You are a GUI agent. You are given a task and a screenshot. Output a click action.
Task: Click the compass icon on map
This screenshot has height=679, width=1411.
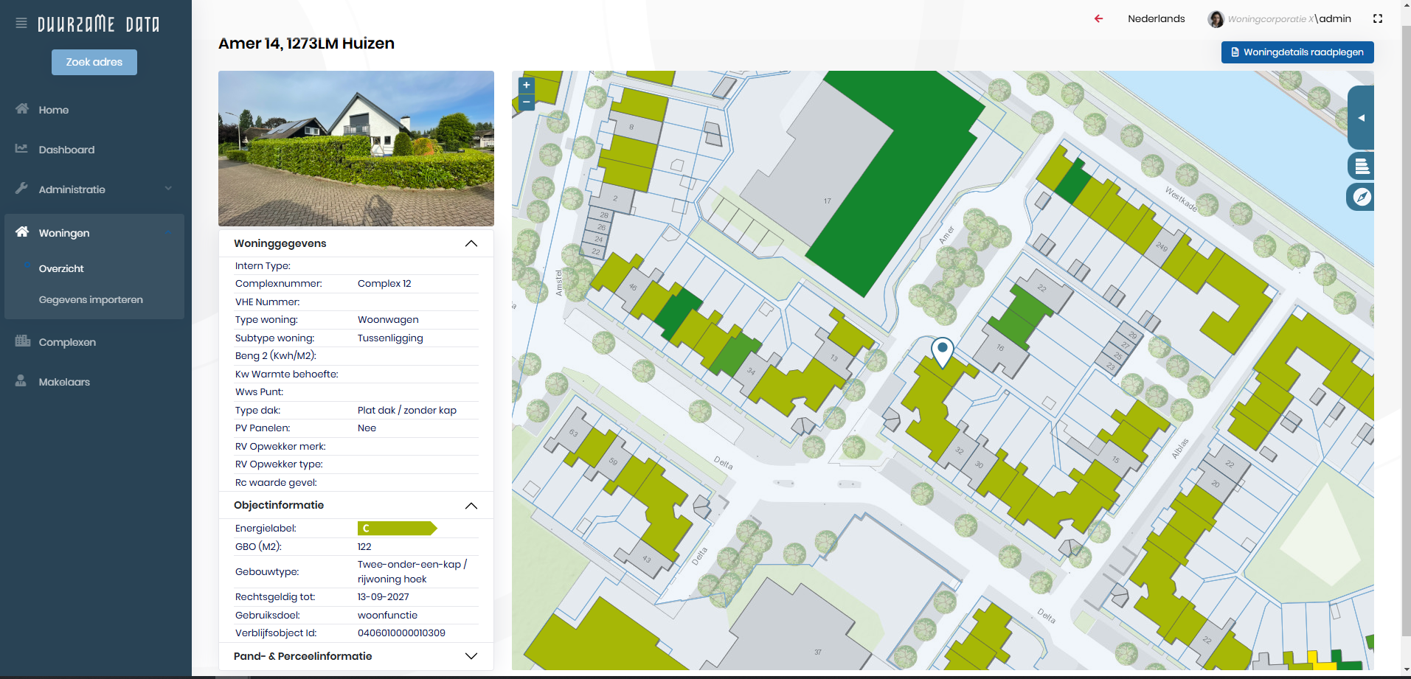coord(1362,197)
